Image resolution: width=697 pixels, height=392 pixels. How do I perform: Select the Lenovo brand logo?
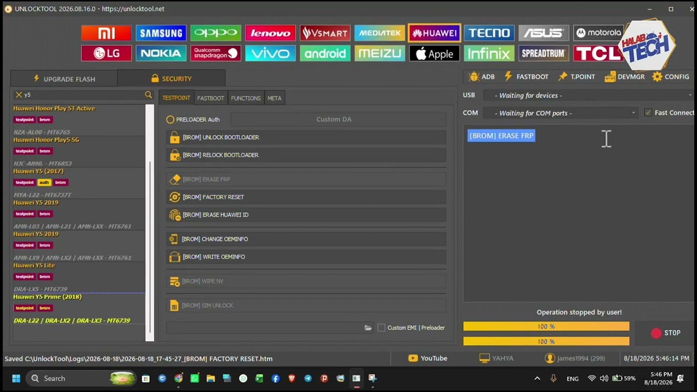tap(271, 33)
